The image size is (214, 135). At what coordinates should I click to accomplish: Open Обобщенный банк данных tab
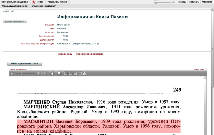[x=15, y=2]
